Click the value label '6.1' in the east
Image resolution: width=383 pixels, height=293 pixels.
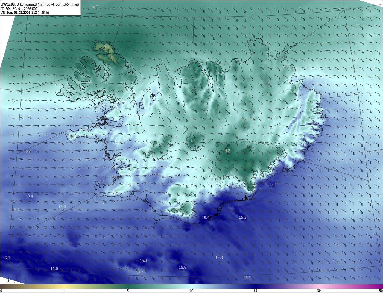pos(293,91)
